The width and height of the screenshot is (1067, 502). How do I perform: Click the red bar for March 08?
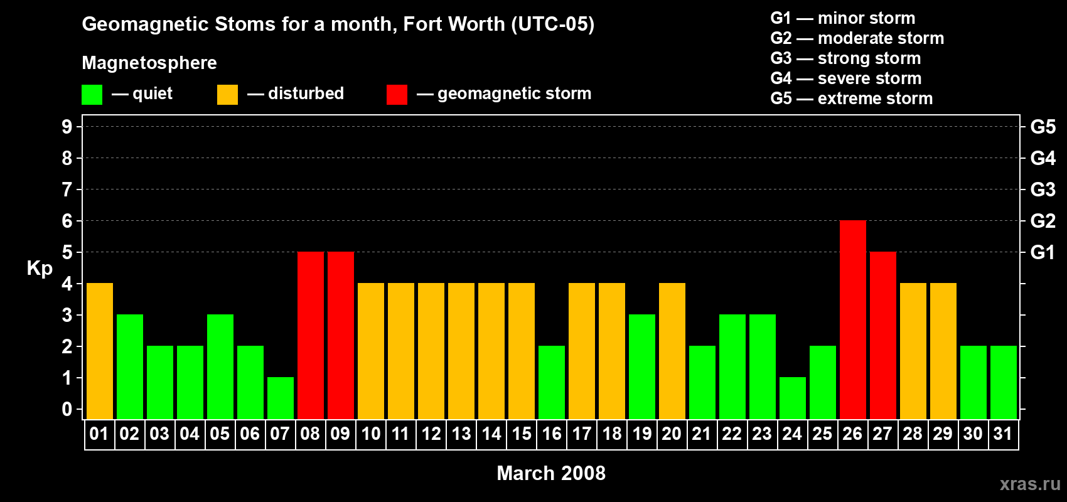click(311, 336)
